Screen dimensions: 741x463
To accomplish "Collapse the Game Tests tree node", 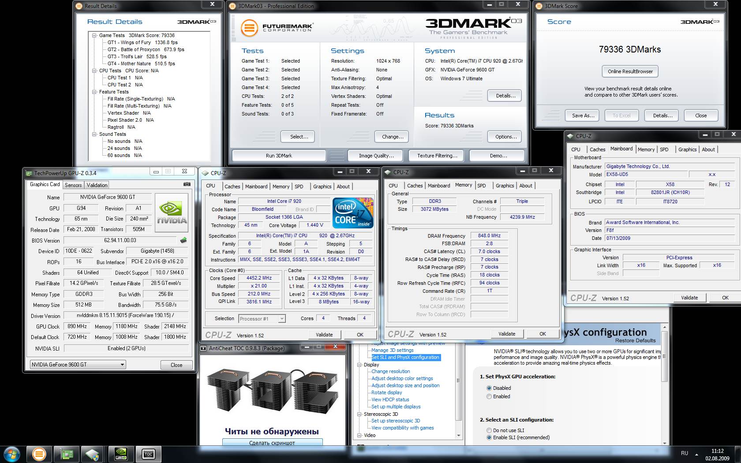I will tap(94, 35).
